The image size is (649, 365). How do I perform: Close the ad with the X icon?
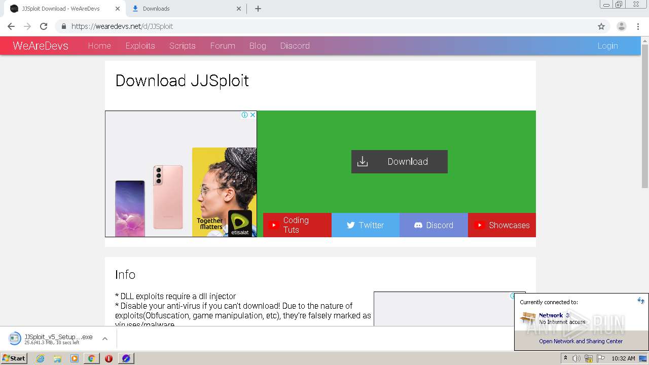253,115
